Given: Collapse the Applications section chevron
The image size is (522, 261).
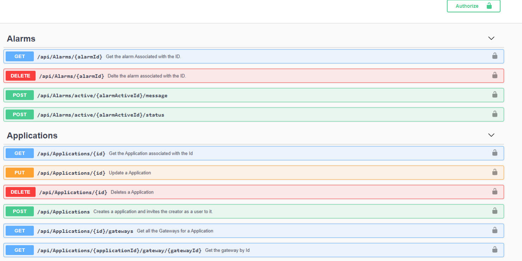Looking at the screenshot, I should coord(491,135).
